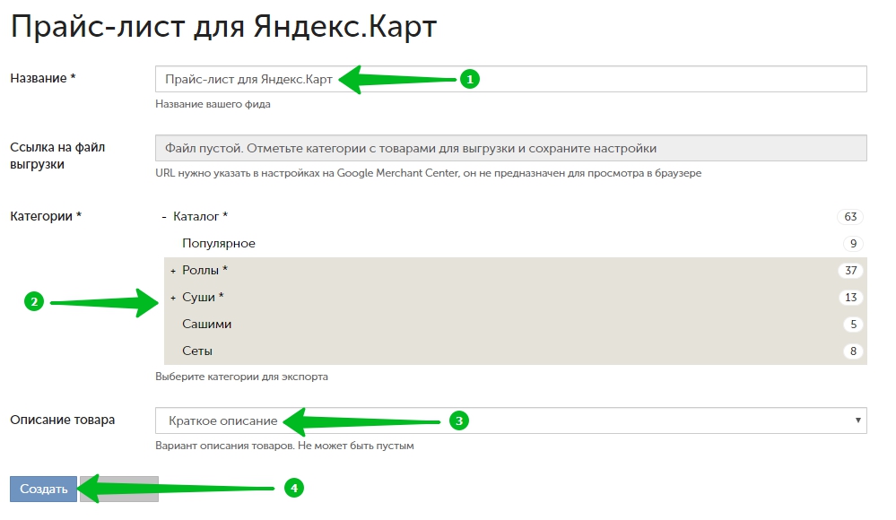Click the green step 3 marker
The image size is (896, 520).
(x=459, y=420)
